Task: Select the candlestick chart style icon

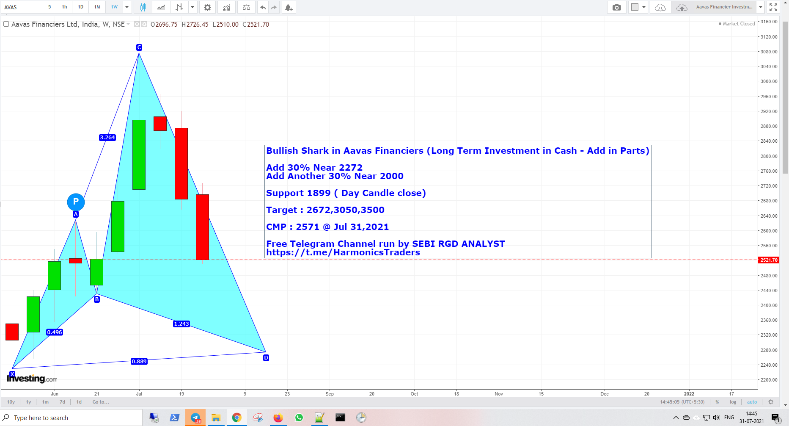Action: [143, 7]
